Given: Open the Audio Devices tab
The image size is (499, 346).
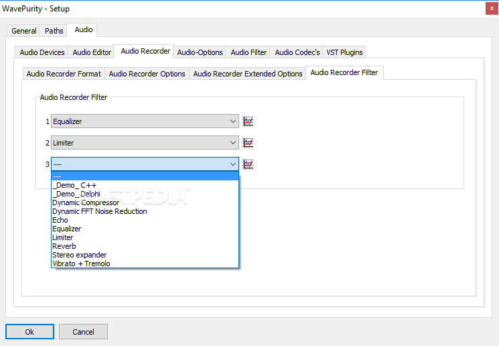Looking at the screenshot, I should pos(42,52).
